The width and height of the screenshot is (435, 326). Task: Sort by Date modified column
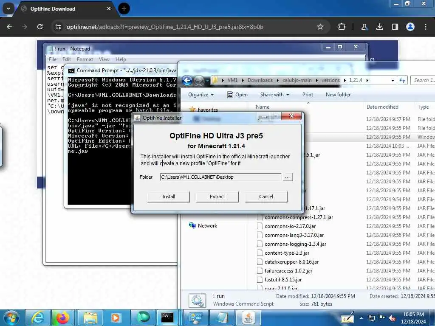382,107
